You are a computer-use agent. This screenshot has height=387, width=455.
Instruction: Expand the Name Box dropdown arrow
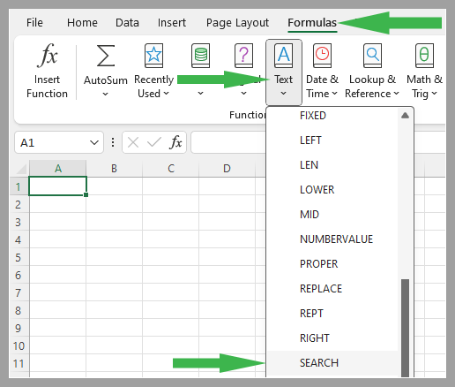coord(94,143)
